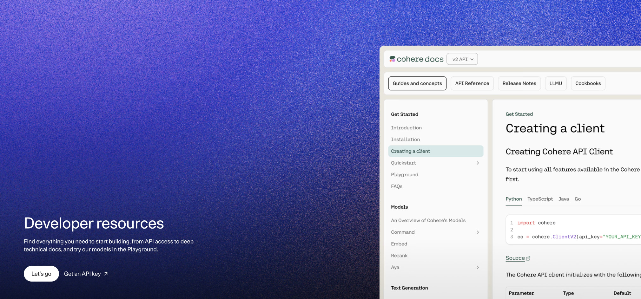
Task: Open Embed in the Models section
Action: point(399,244)
